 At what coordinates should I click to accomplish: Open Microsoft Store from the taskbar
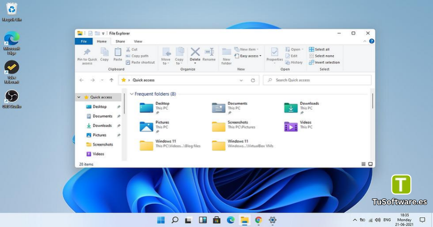point(217,220)
